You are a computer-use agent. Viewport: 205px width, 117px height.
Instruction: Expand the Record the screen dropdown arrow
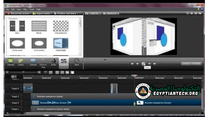(31, 13)
